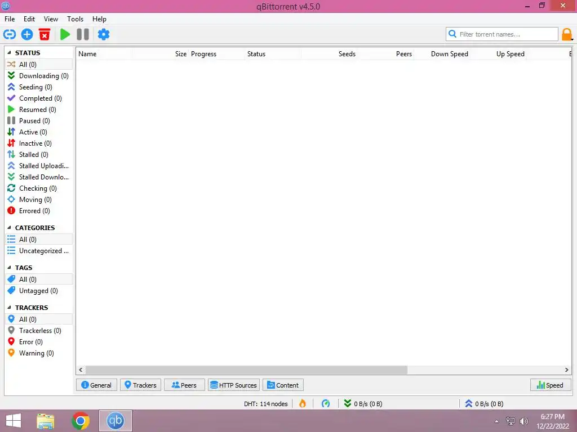Open the Tools menu
The height and width of the screenshot is (432, 577).
pyautogui.click(x=75, y=19)
